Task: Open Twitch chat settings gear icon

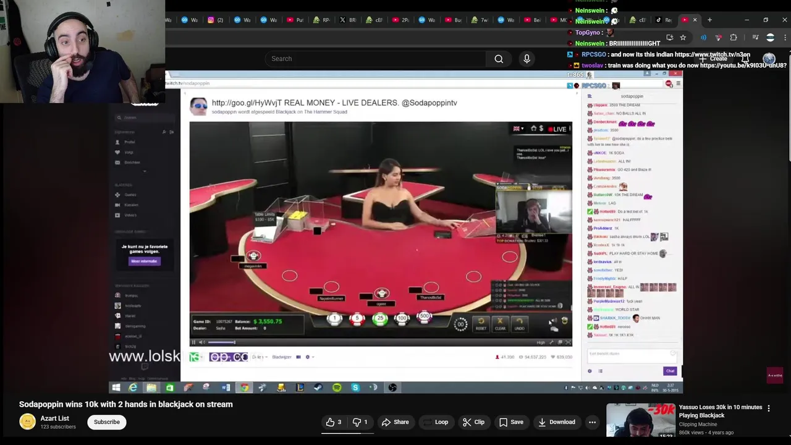Action: click(590, 371)
